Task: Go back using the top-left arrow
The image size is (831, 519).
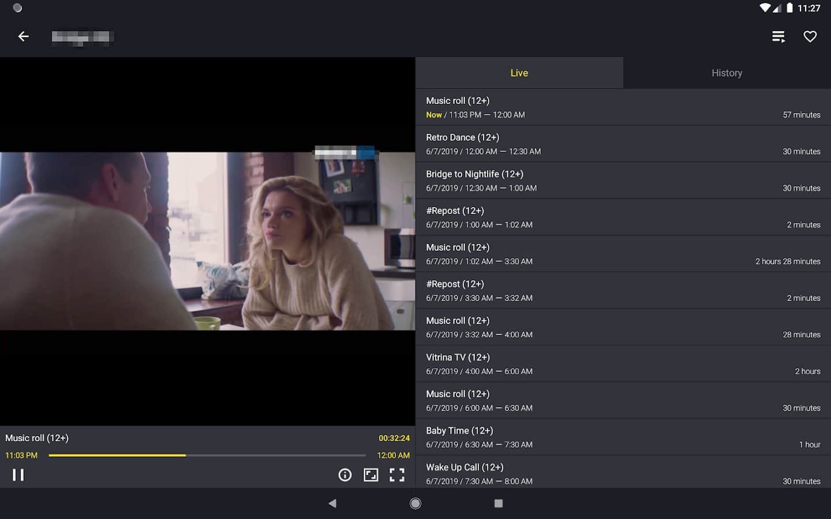Action: (23, 36)
